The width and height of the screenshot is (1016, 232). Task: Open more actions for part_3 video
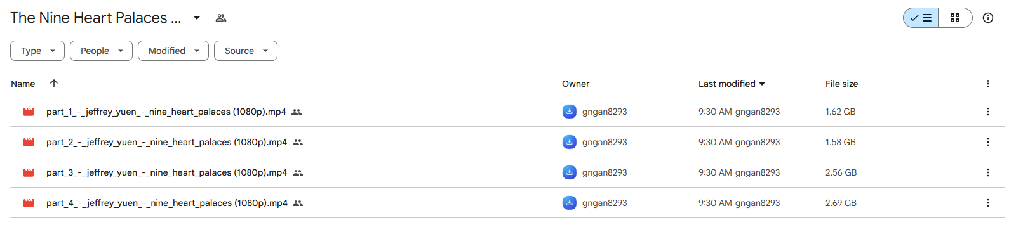[x=987, y=172]
